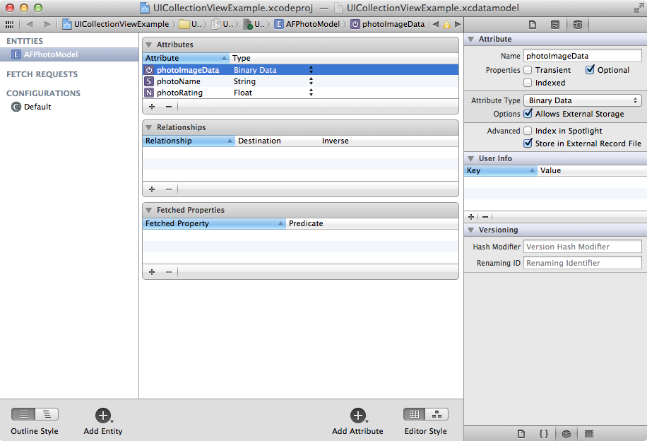Click the Renaming ID text field
Image resolution: width=647 pixels, height=441 pixels.
coord(582,263)
